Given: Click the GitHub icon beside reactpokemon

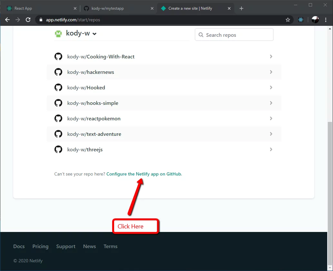Looking at the screenshot, I should [58, 118].
